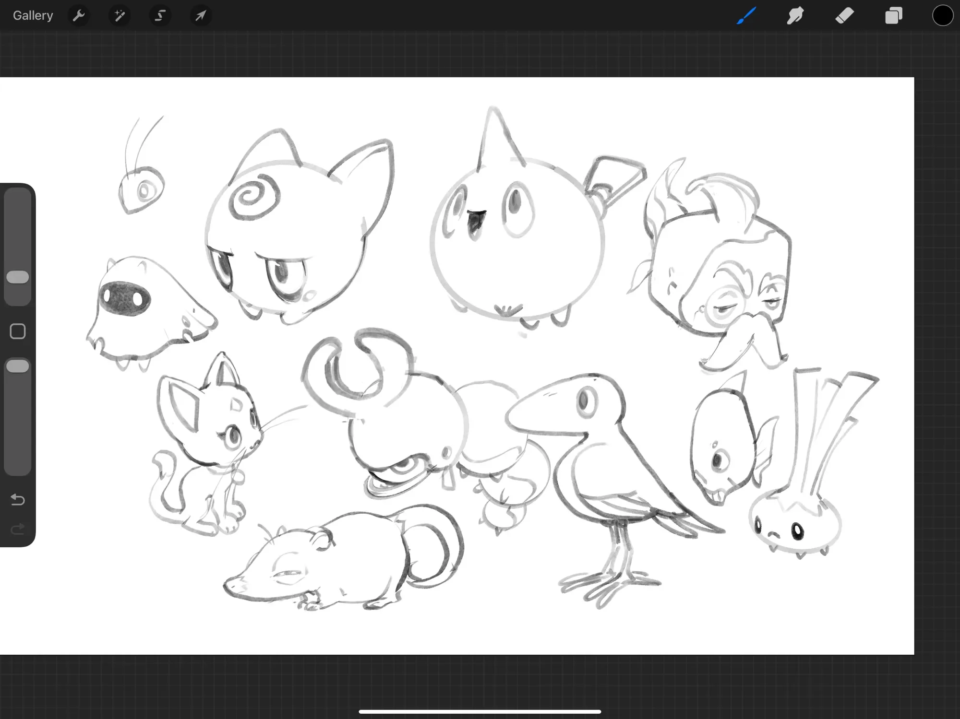Open the Actions wrench menu
This screenshot has width=960, height=719.
coord(79,16)
